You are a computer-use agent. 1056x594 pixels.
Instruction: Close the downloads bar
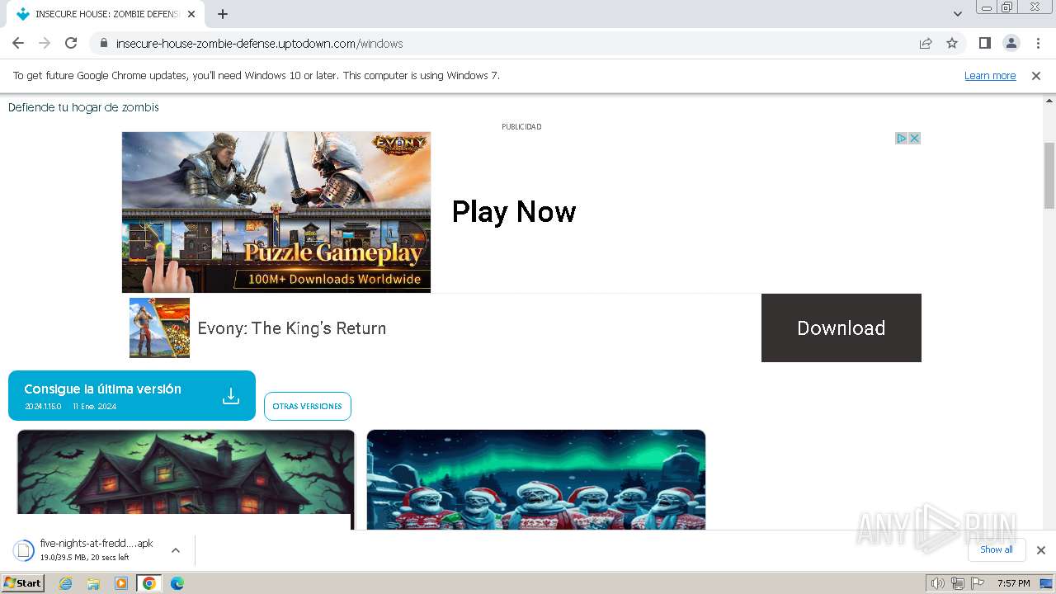[x=1040, y=550]
